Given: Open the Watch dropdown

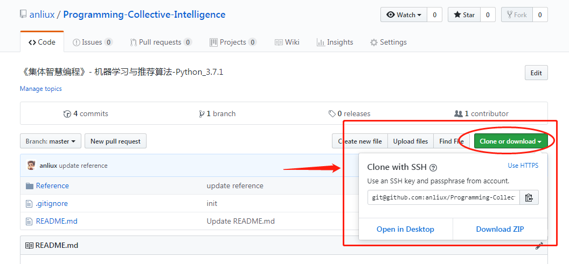Looking at the screenshot, I should pyautogui.click(x=404, y=15).
